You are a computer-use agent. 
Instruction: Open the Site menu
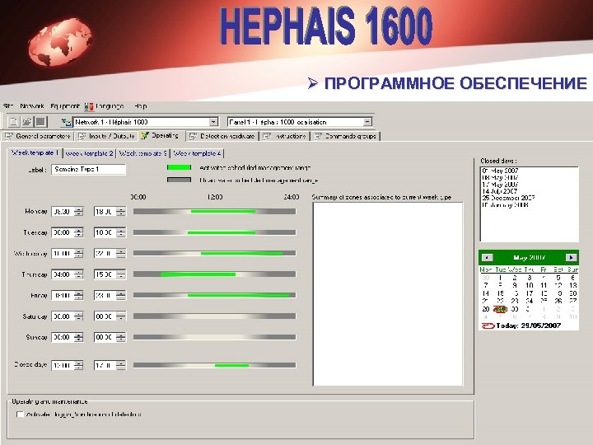pos(8,106)
